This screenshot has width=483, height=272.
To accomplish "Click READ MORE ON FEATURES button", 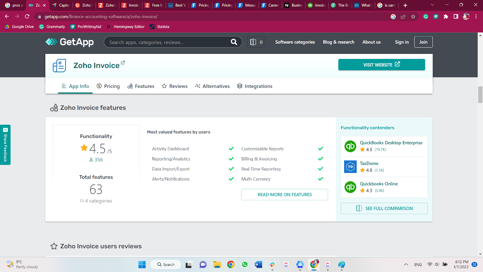I will [x=285, y=195].
